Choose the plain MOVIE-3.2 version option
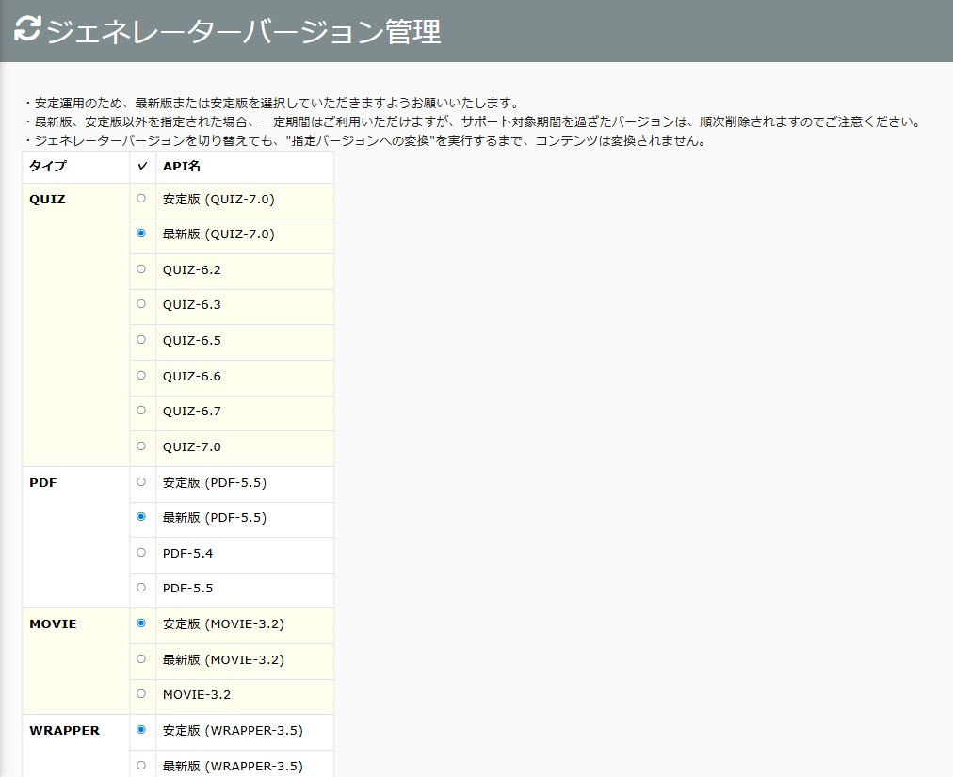The image size is (953, 777). click(x=141, y=693)
